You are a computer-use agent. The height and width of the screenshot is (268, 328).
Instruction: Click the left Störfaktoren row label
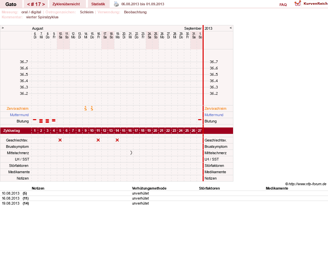click(x=19, y=166)
